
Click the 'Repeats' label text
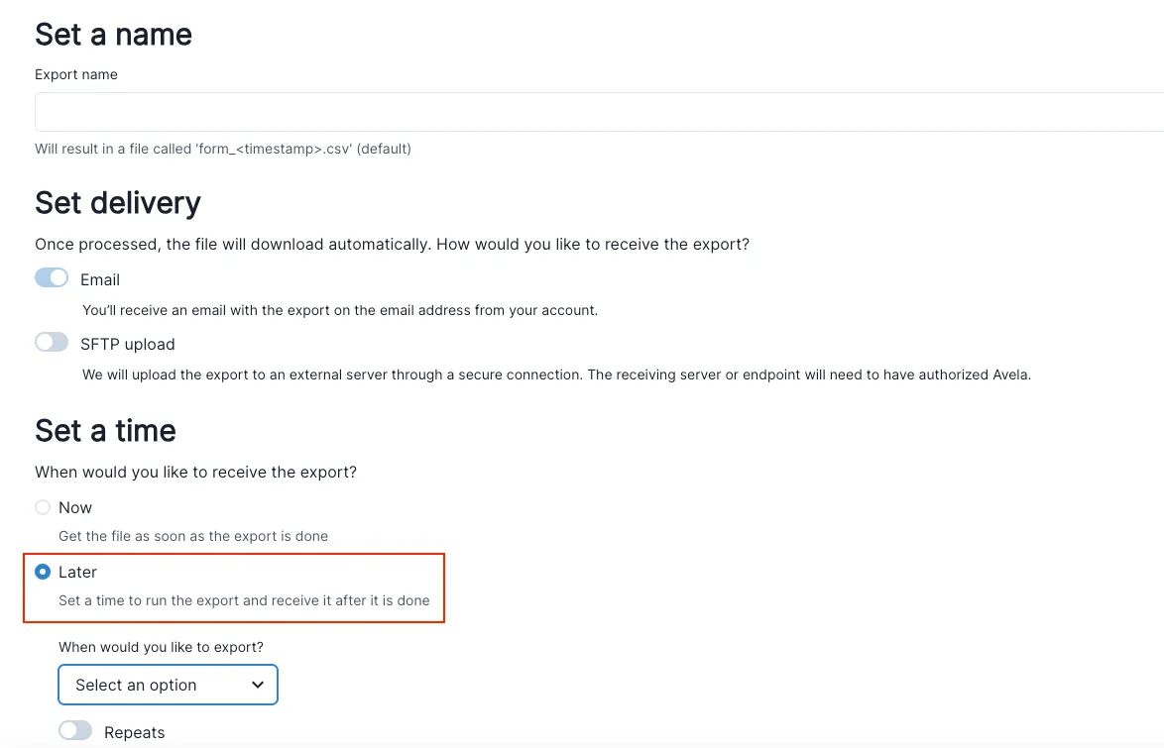134,733
